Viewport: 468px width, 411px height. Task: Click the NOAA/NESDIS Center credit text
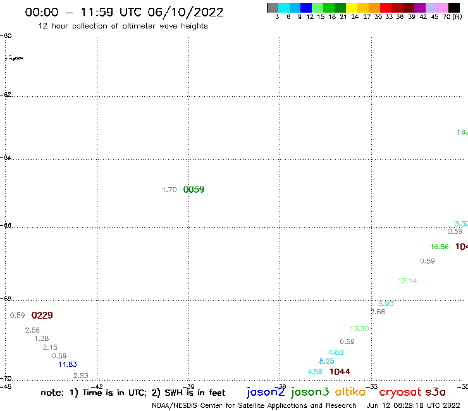click(254, 405)
